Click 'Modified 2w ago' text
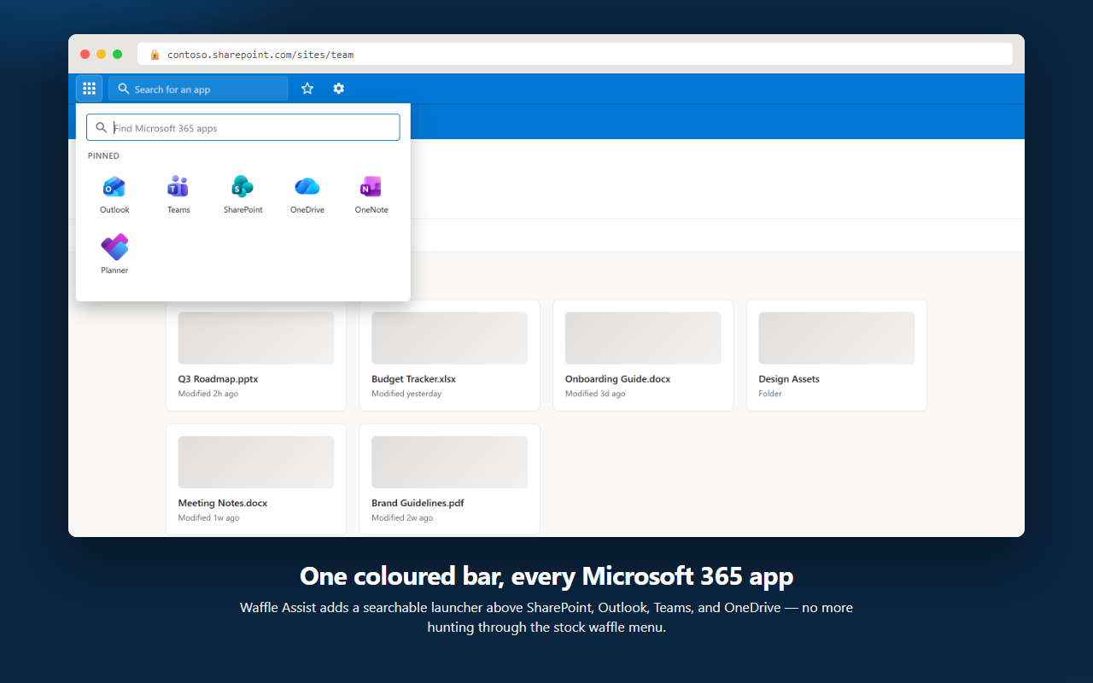The image size is (1093, 683). point(402,518)
